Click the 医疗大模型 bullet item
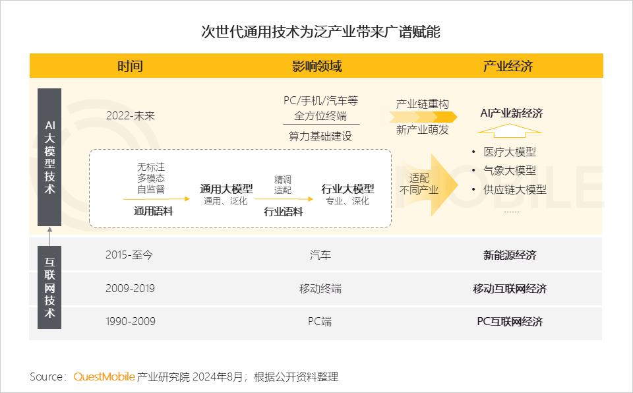This screenshot has height=393, width=633. pyautogui.click(x=510, y=152)
